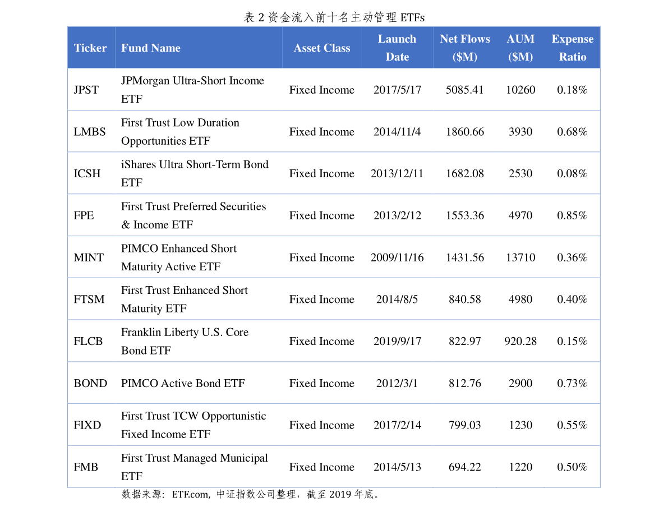Click the Ticker column header

(x=90, y=48)
